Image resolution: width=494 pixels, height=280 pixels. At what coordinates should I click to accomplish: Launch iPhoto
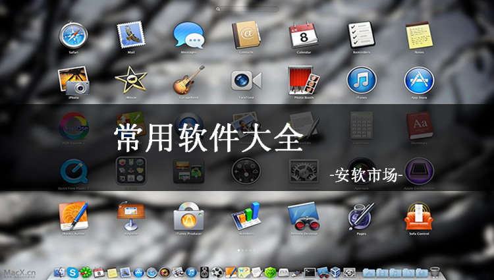[73, 80]
